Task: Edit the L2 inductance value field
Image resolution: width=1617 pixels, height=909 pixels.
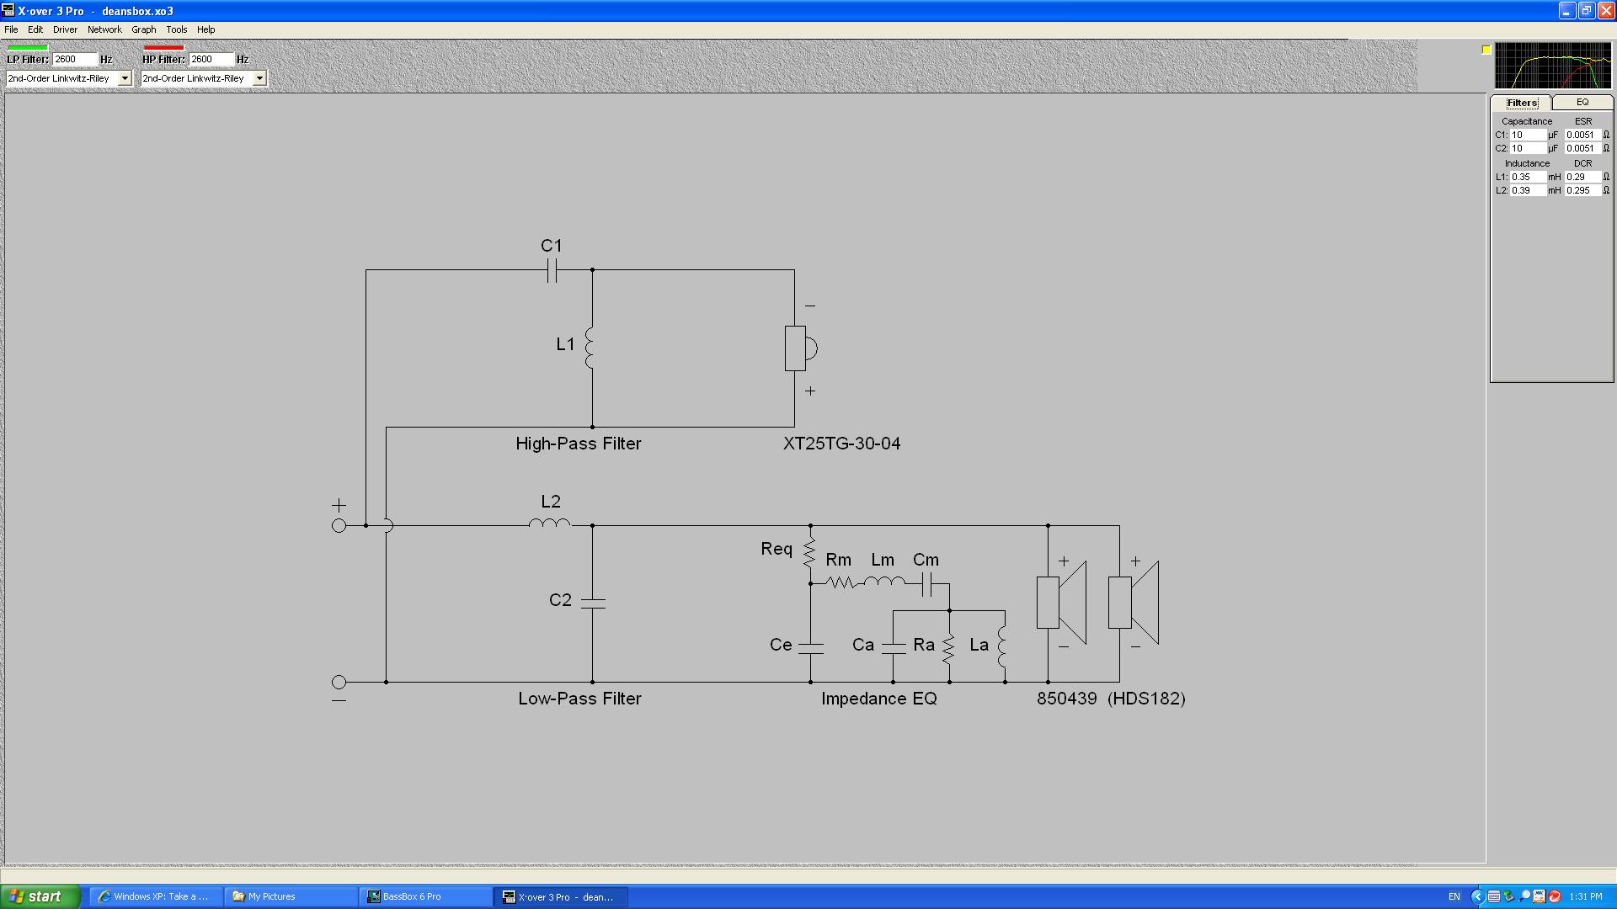Action: [x=1529, y=190]
